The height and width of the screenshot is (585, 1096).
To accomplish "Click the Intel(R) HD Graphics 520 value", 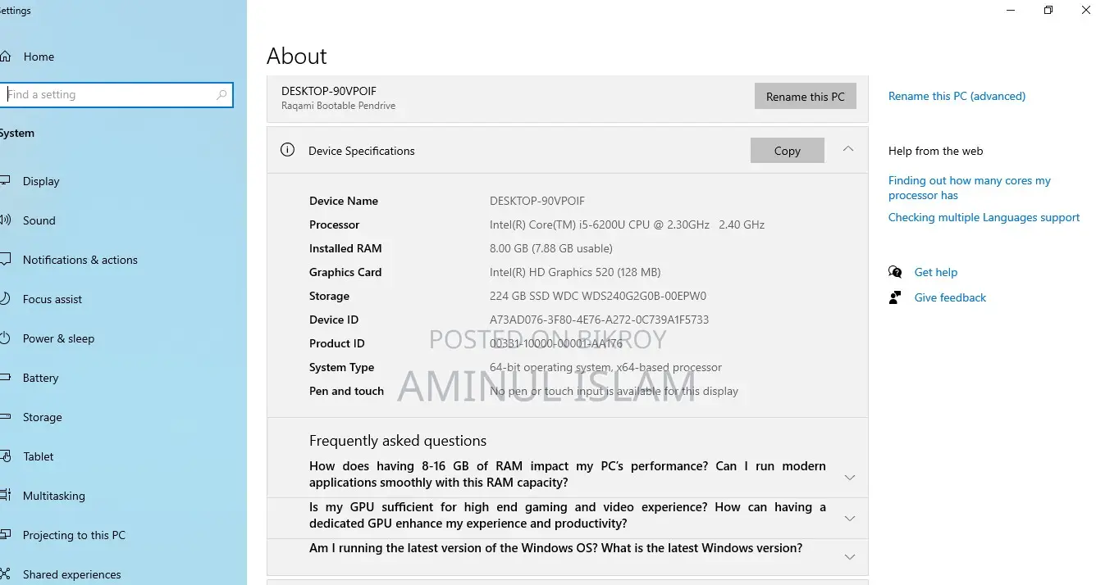I will coord(575,272).
